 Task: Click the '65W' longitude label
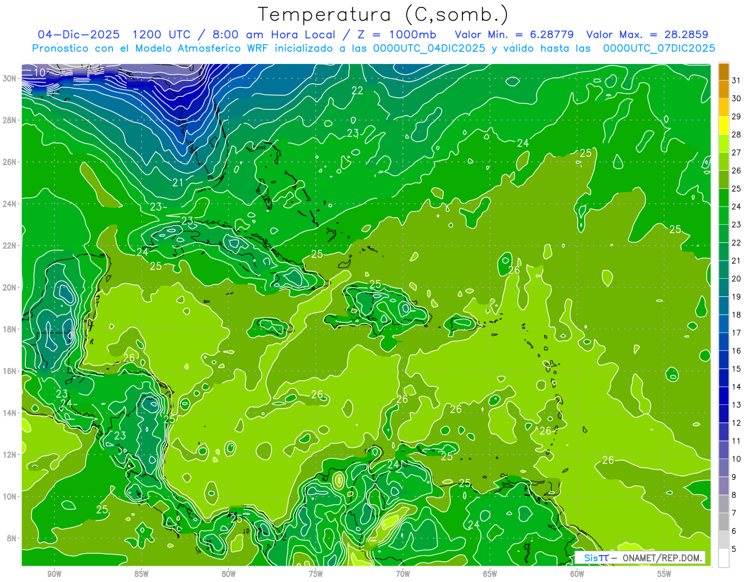point(490,574)
